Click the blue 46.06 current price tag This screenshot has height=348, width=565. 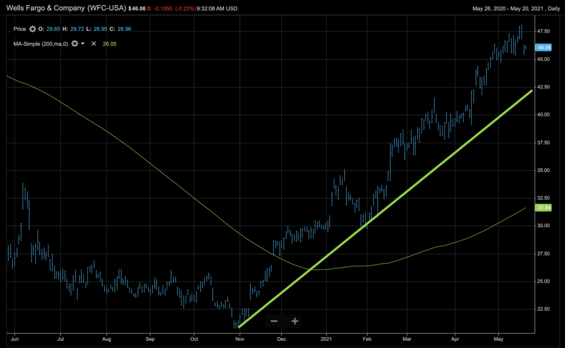[x=544, y=49]
